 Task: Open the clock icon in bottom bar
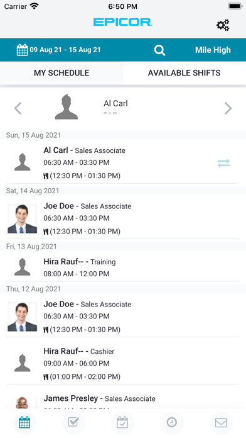(171, 422)
